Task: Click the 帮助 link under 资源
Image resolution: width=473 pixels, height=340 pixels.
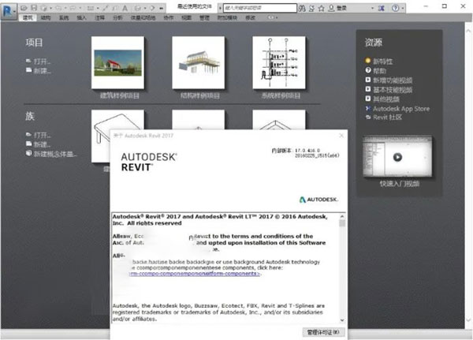Action: (x=379, y=71)
